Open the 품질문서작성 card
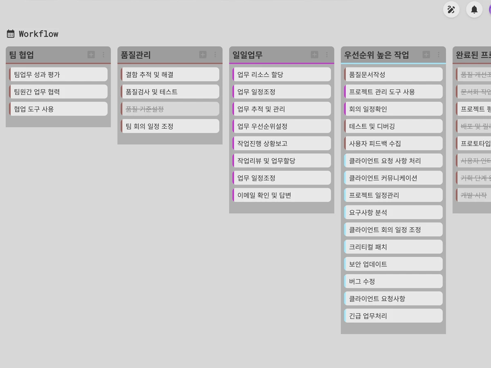This screenshot has width=491, height=368. [393, 74]
